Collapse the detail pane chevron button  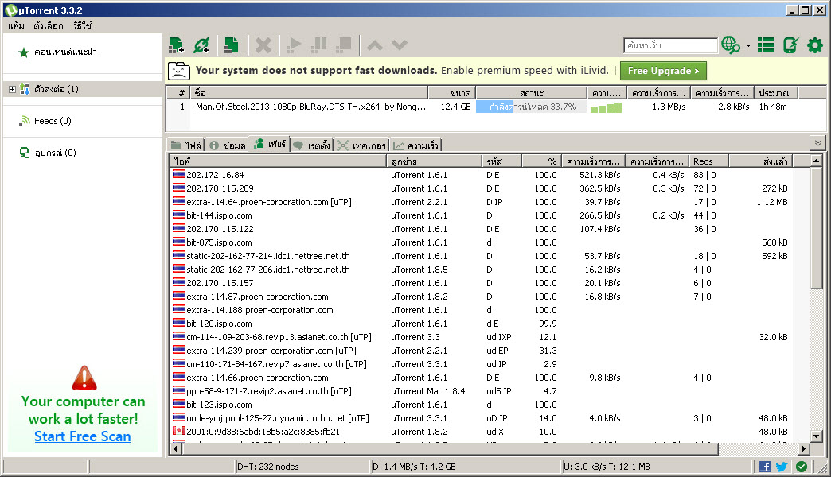[x=817, y=143]
